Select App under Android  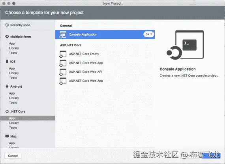pos(12,93)
